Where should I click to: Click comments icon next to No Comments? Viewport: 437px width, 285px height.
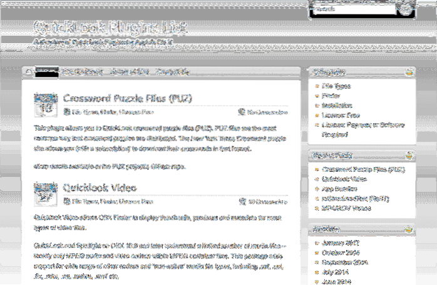tap(242, 112)
